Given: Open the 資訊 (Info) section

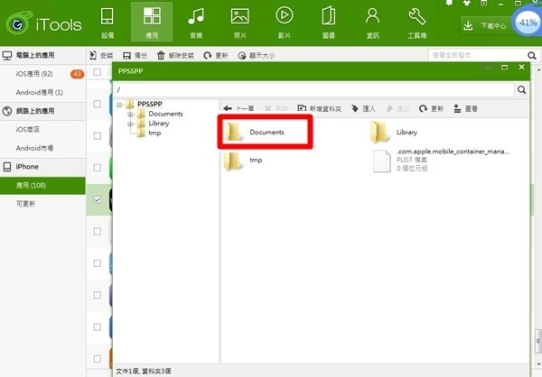Looking at the screenshot, I should (x=372, y=22).
